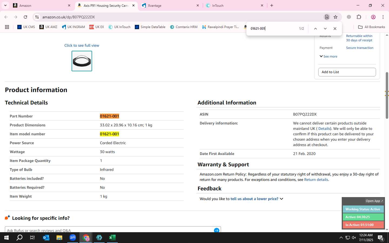Close the Axis P91 Housing tab
The width and height of the screenshot is (389, 243).
(133, 5)
